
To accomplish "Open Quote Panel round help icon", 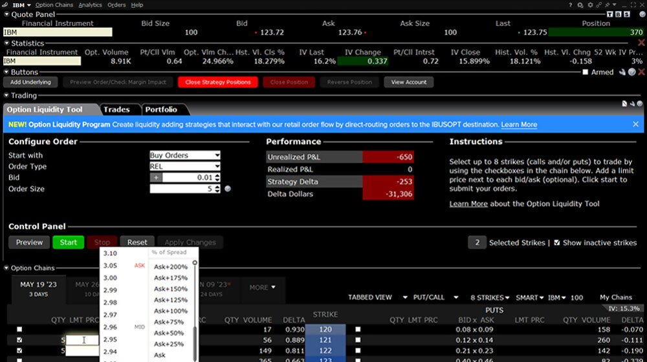I will coord(642,14).
